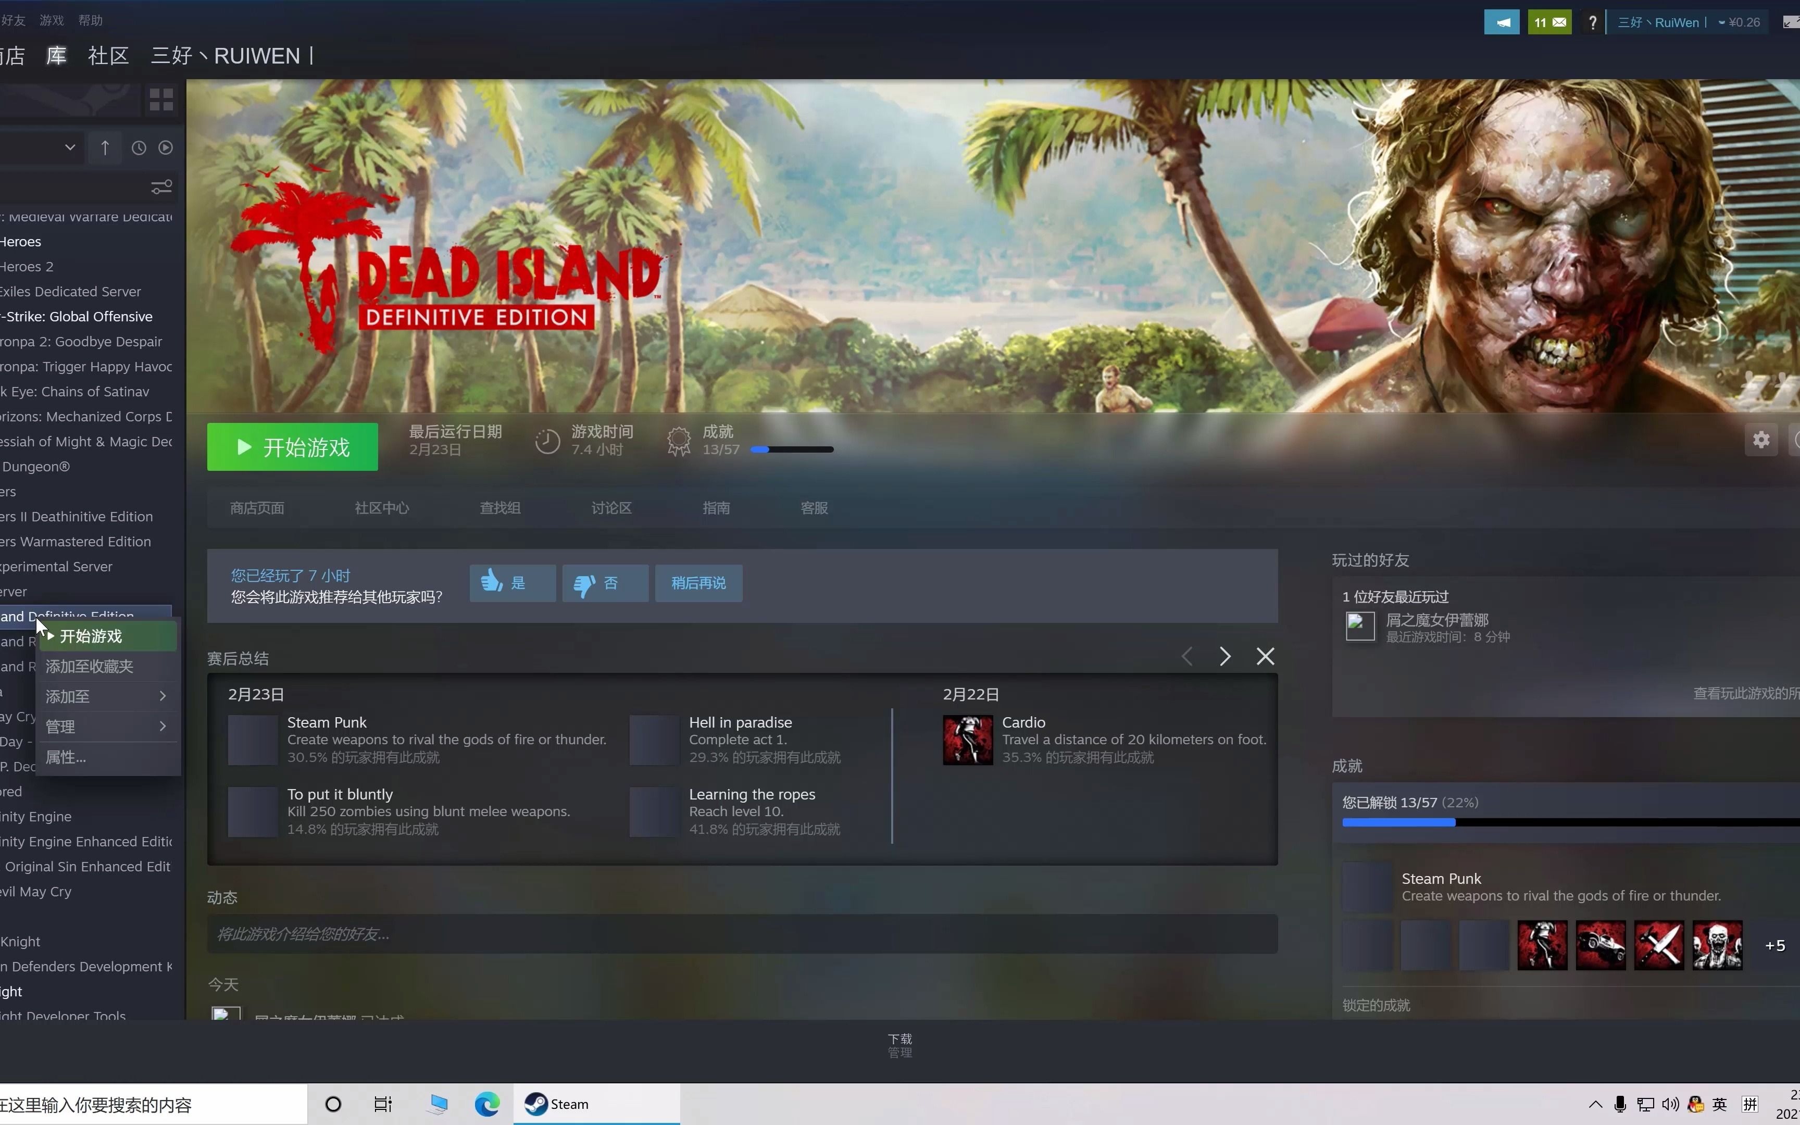Viewport: 1800px width, 1125px height.
Task: Click the Steam Punk achievement icon in summary
Action: pos(253,740)
